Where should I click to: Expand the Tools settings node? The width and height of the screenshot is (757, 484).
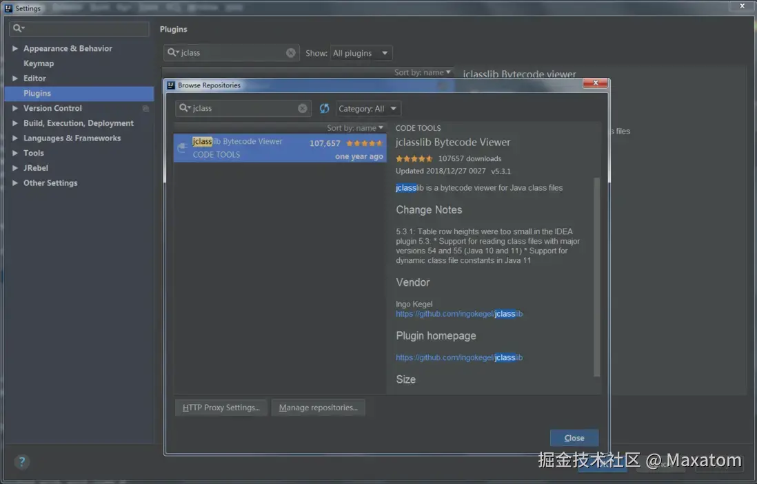15,154
